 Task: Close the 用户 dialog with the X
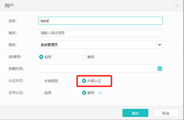pyautogui.click(x=177, y=5)
